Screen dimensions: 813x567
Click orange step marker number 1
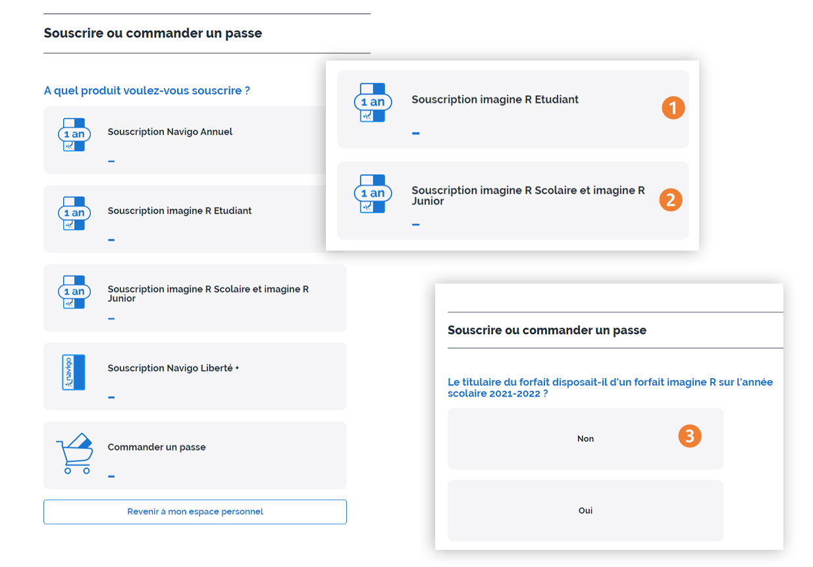click(673, 107)
